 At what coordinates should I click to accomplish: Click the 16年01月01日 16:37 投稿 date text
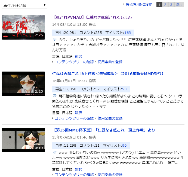pos(74,81)
